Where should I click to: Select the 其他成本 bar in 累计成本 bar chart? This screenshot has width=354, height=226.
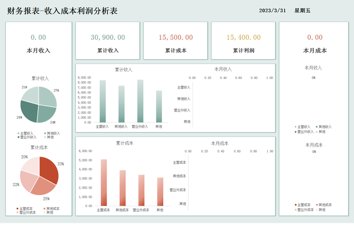[x=122, y=188]
